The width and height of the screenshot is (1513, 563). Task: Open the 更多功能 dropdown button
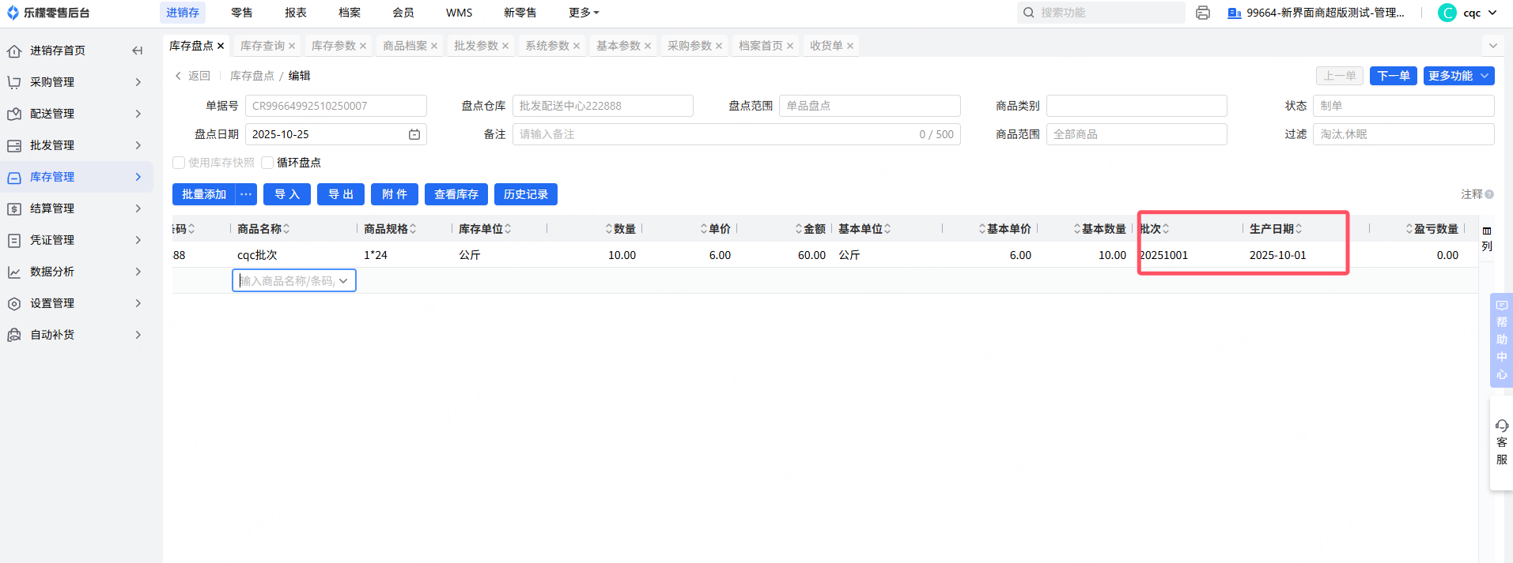[x=1459, y=76]
